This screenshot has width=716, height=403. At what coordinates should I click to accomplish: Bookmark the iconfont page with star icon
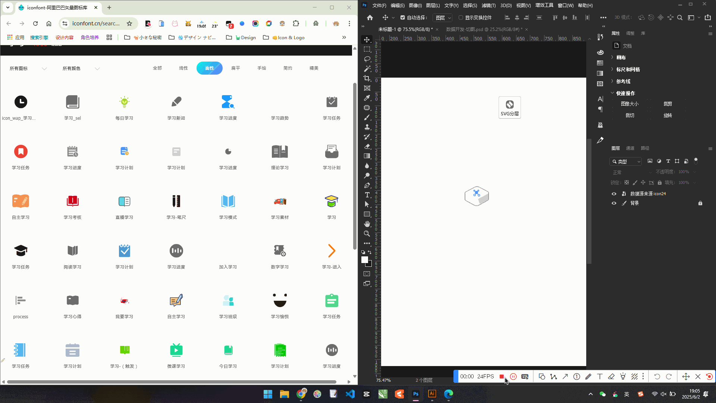129,24
